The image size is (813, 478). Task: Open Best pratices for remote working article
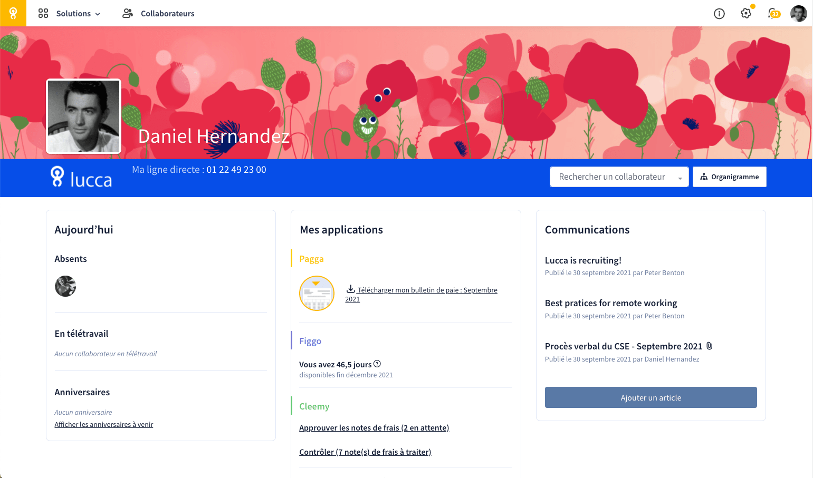click(611, 303)
